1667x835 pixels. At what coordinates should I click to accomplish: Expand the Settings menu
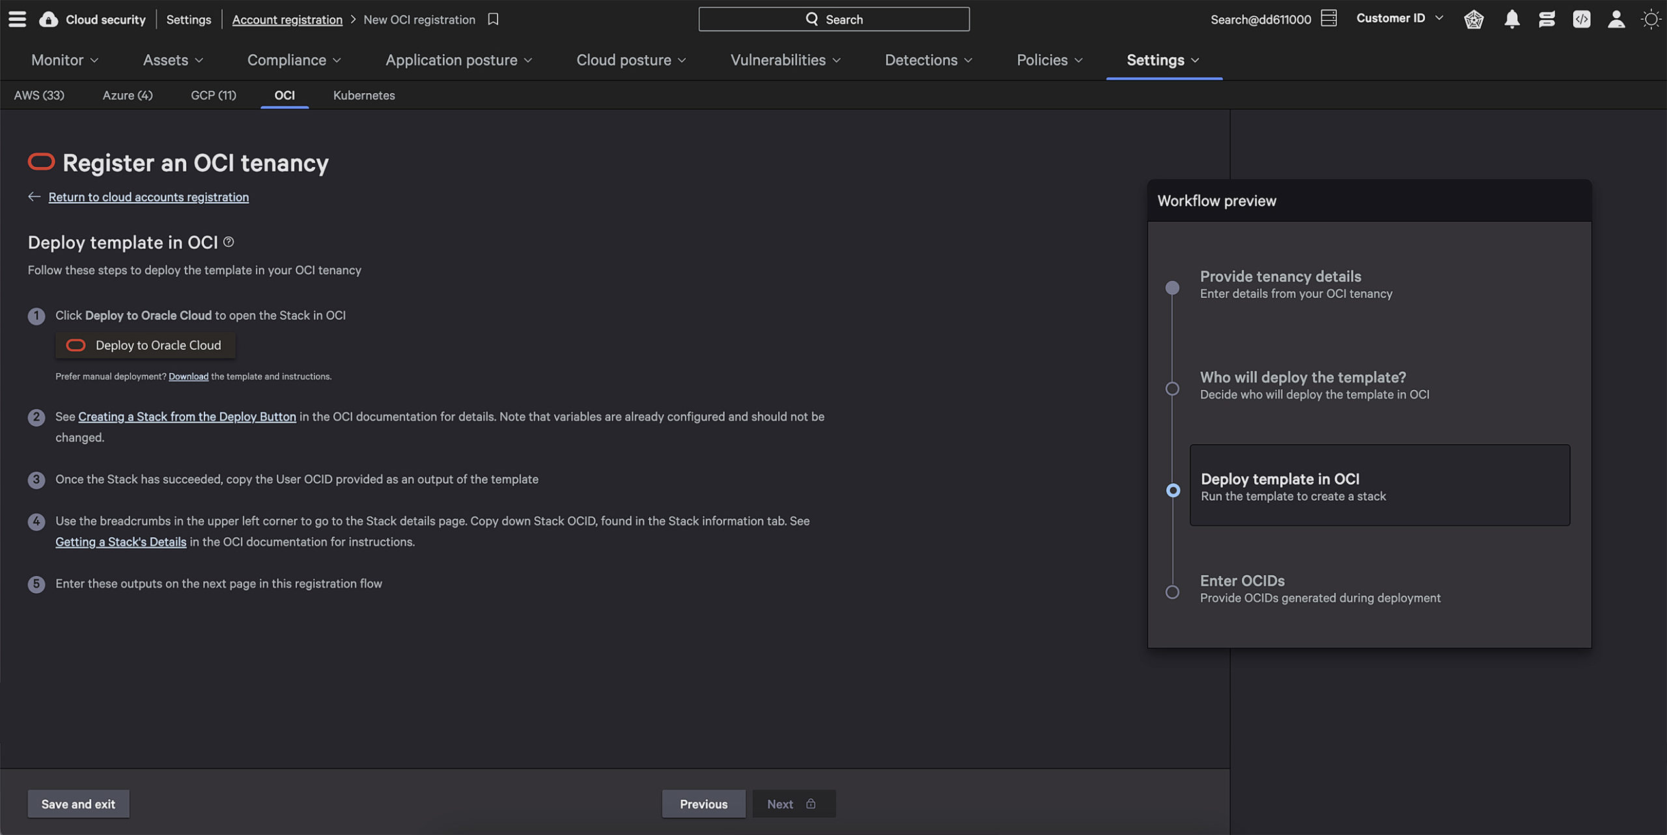tap(1163, 59)
